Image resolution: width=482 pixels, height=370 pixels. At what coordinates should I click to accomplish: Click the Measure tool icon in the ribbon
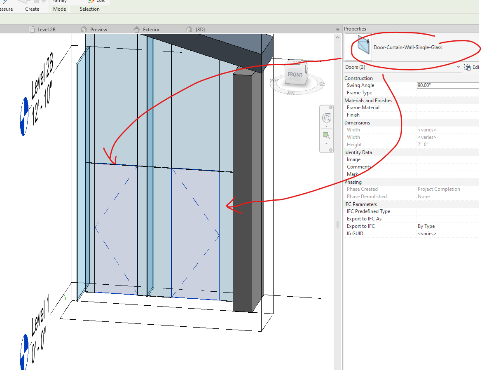[x=4, y=1]
